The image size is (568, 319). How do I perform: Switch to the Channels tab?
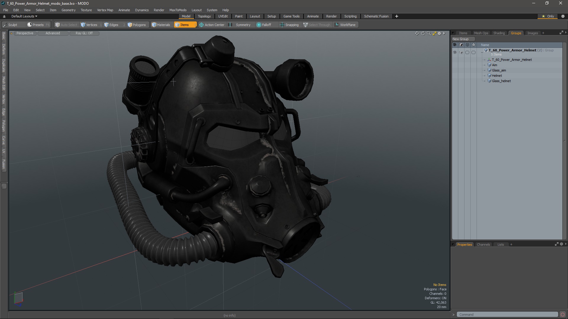pos(483,245)
